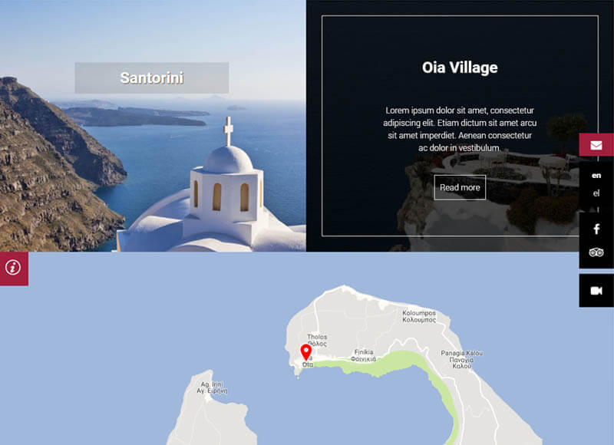
Task: Select Koloumpos label on map
Action: pos(419,316)
